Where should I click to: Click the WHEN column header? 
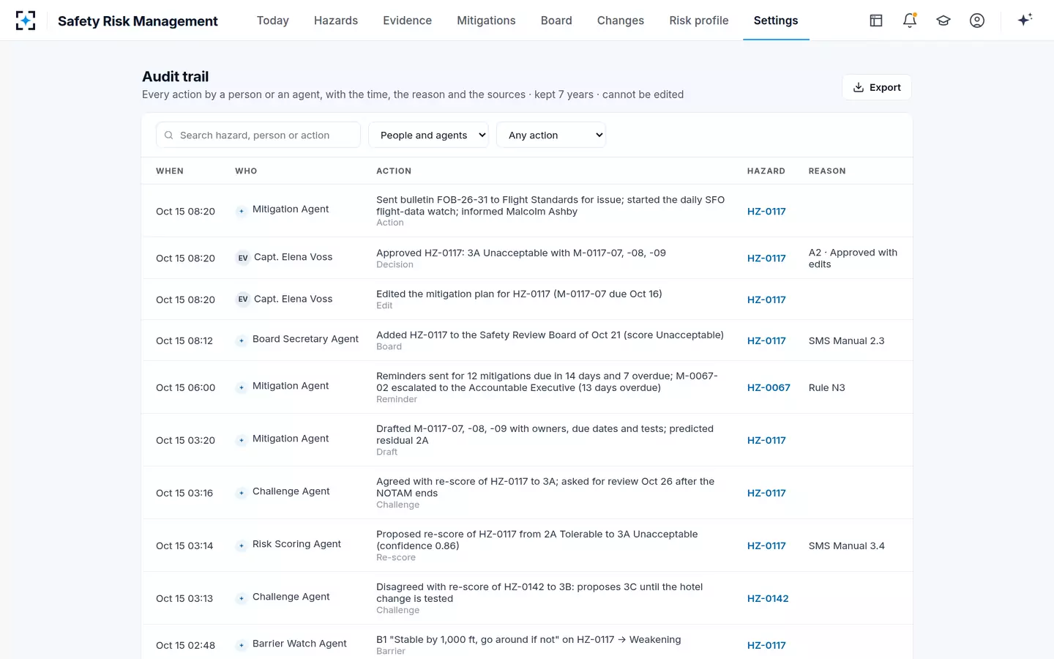(x=170, y=171)
